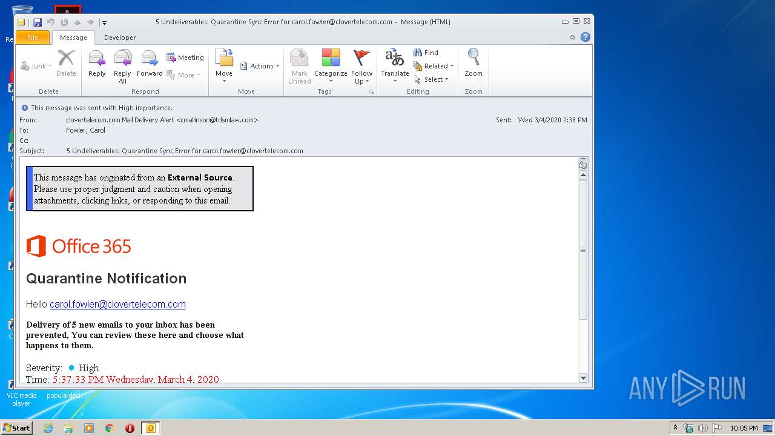
Task: Click the Undo icon in title bar
Action: (x=51, y=22)
